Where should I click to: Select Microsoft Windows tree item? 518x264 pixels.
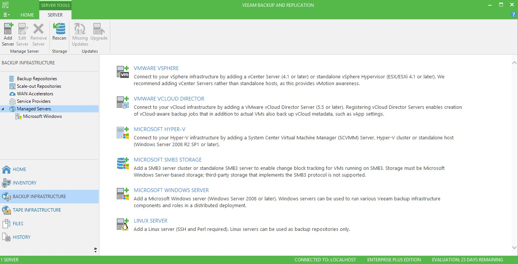coord(42,116)
